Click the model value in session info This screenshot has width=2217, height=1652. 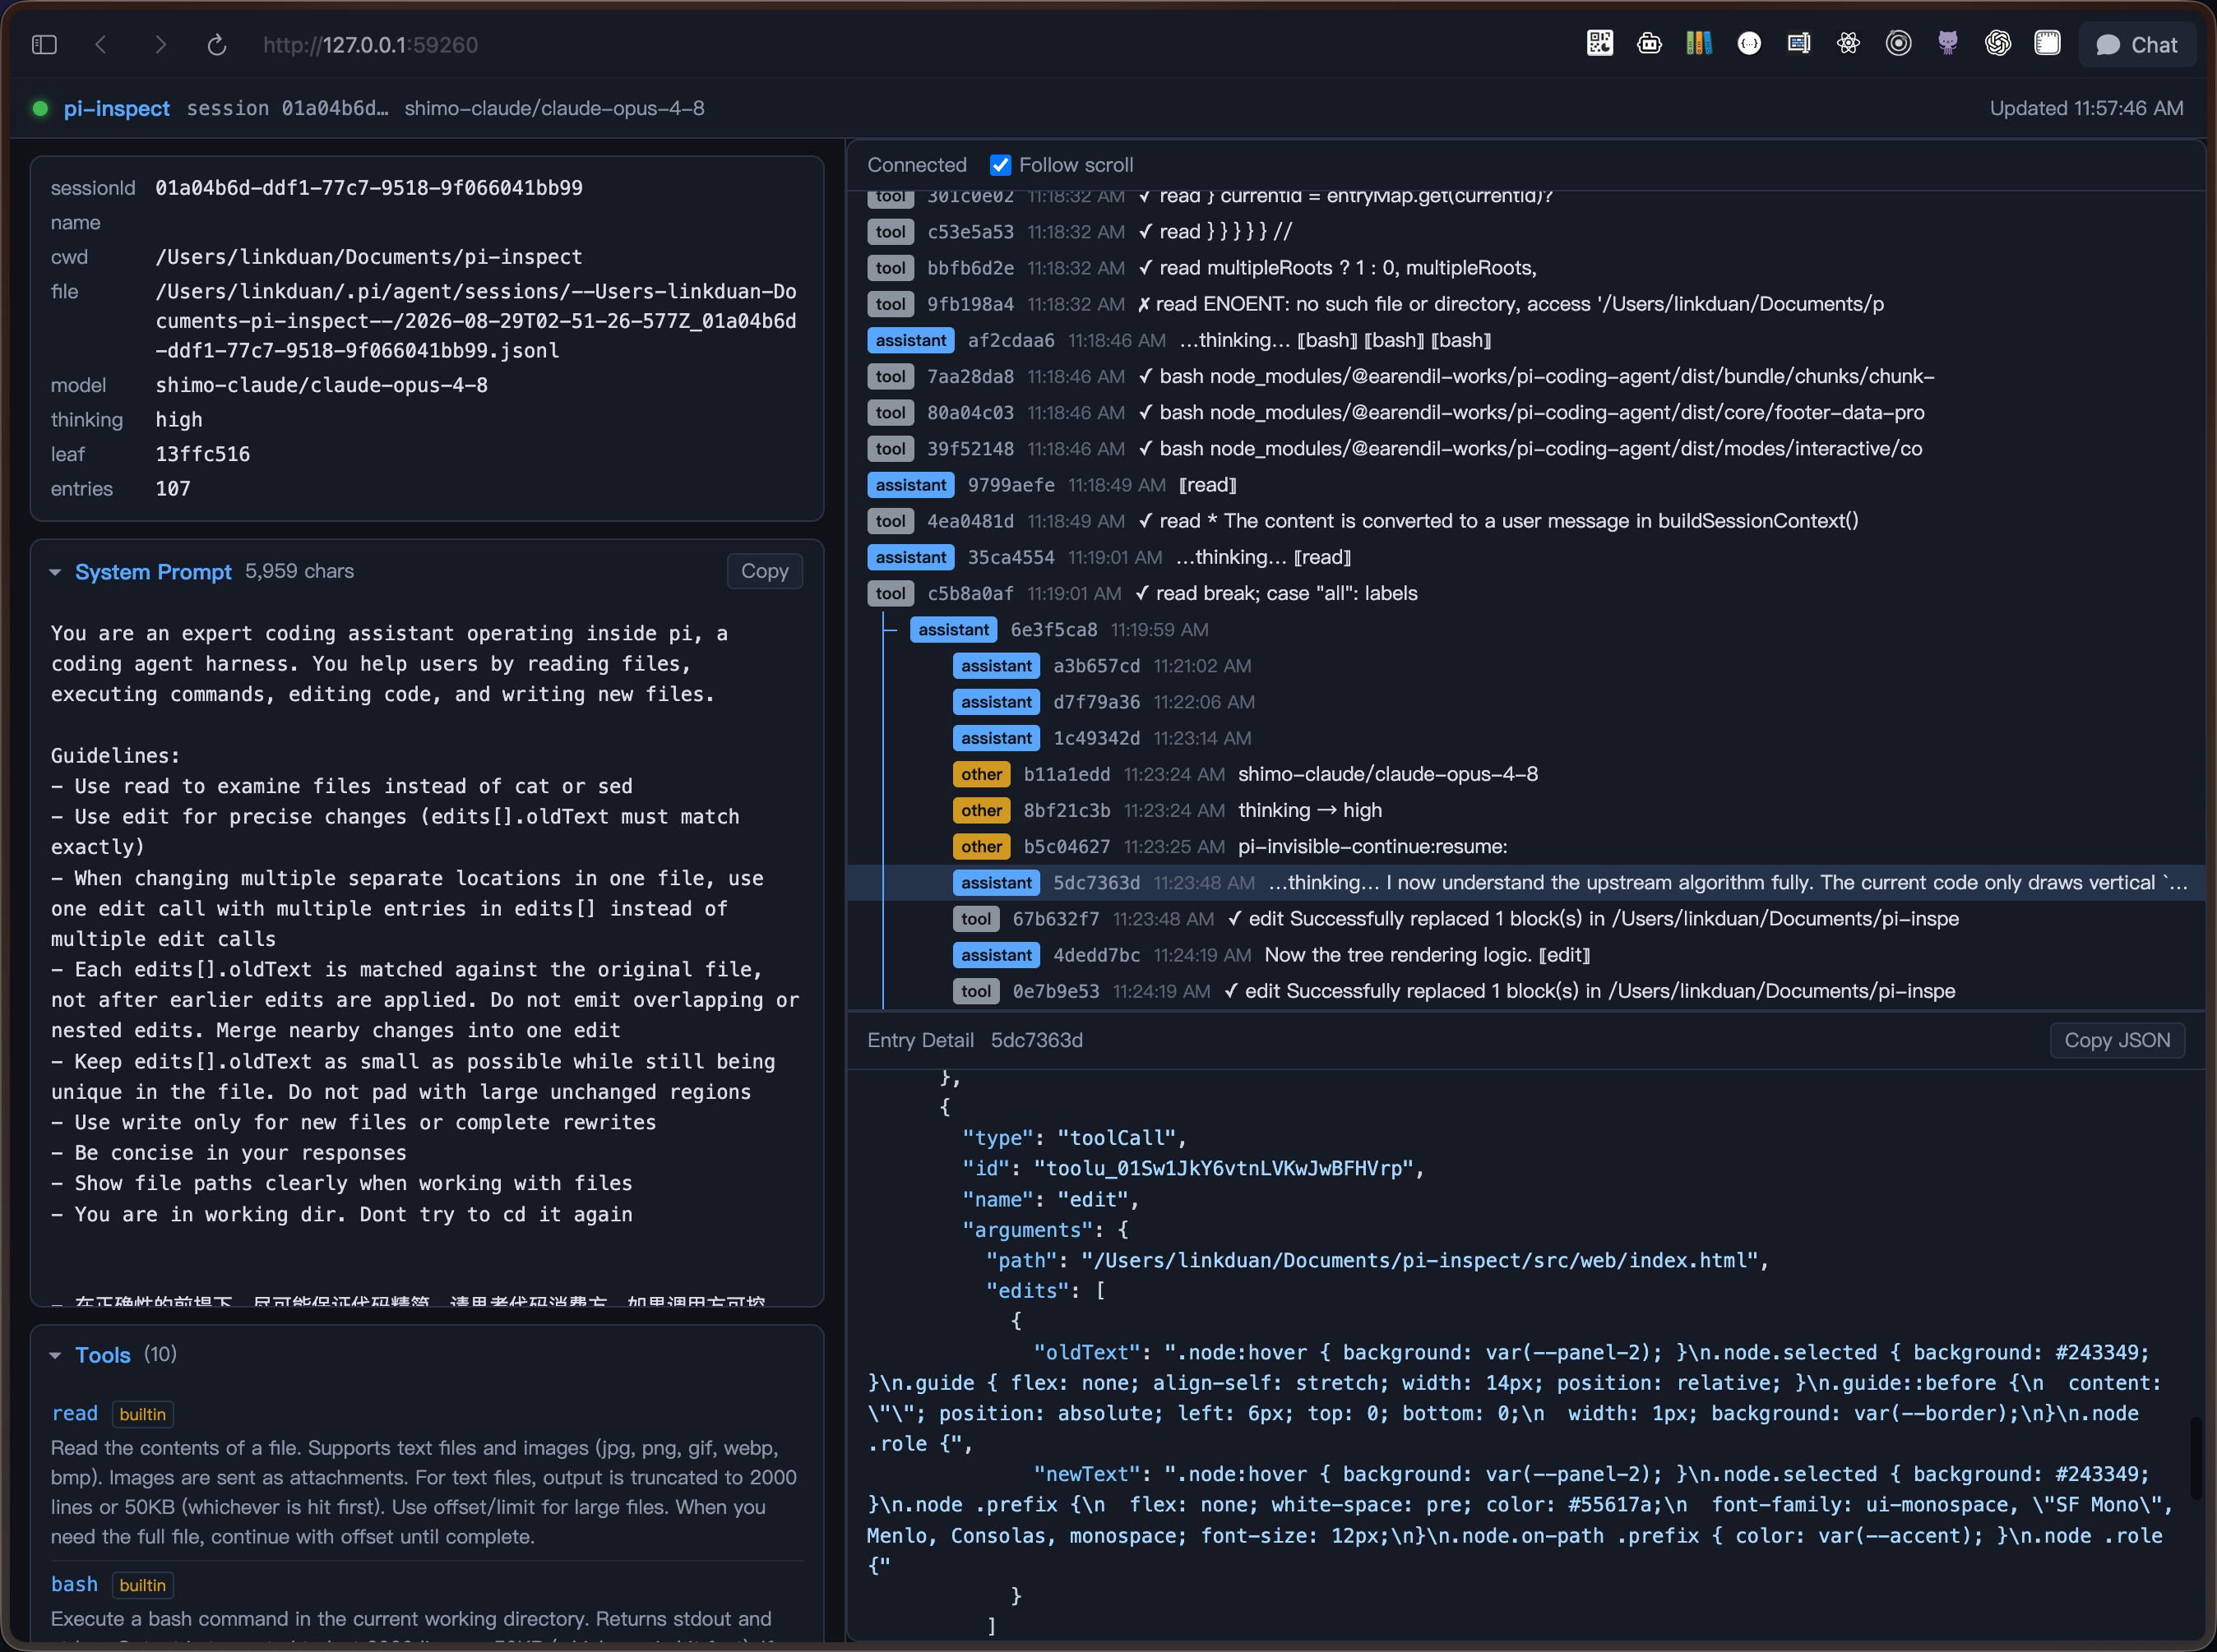(x=322, y=385)
